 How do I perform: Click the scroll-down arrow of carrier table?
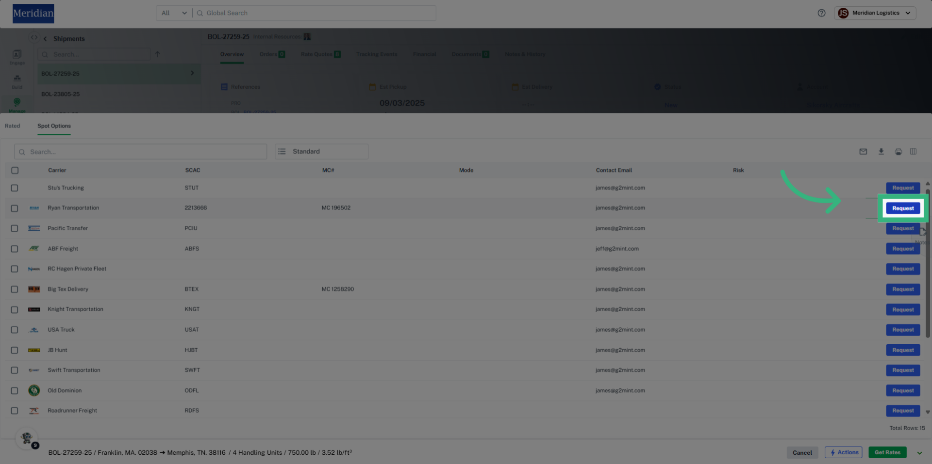(928, 412)
